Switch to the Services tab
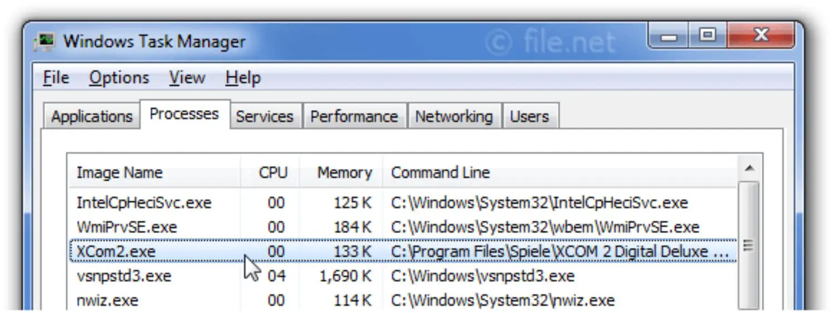The height and width of the screenshot is (313, 834). click(x=265, y=116)
